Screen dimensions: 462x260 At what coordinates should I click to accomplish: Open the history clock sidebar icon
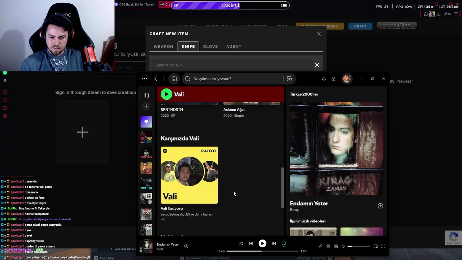click(x=5, y=100)
